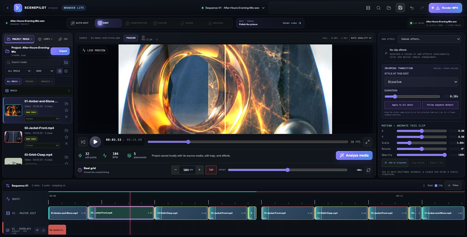Click the open project folder icon in the top toolbar

[x=389, y=8]
